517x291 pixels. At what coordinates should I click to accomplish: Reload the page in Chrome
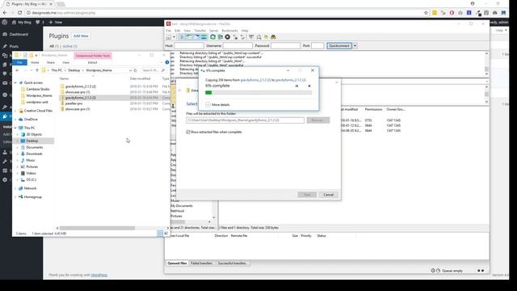[x=19, y=13]
